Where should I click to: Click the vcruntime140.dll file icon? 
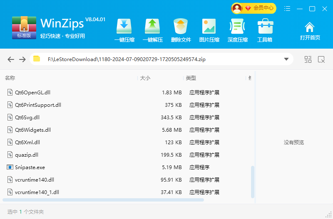point(10,180)
